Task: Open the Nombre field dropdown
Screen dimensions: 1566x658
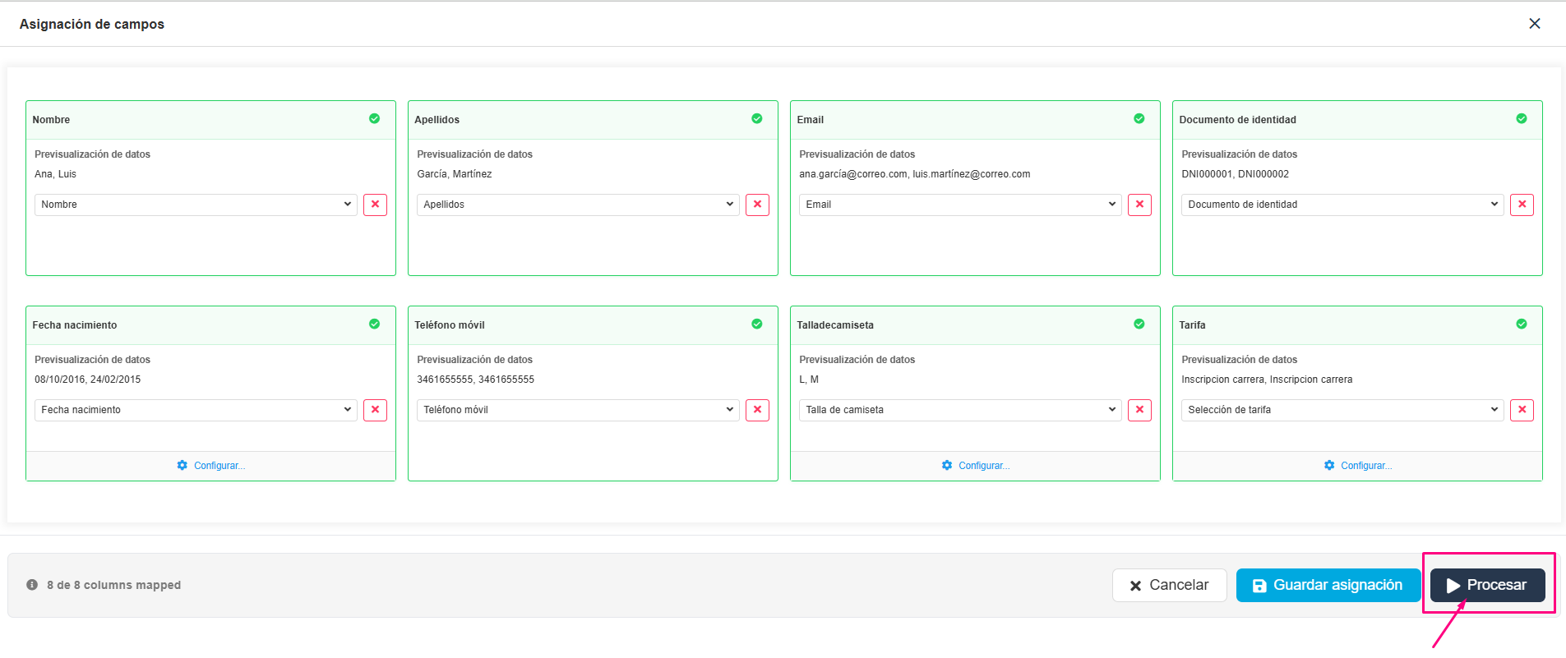Action: click(x=196, y=205)
